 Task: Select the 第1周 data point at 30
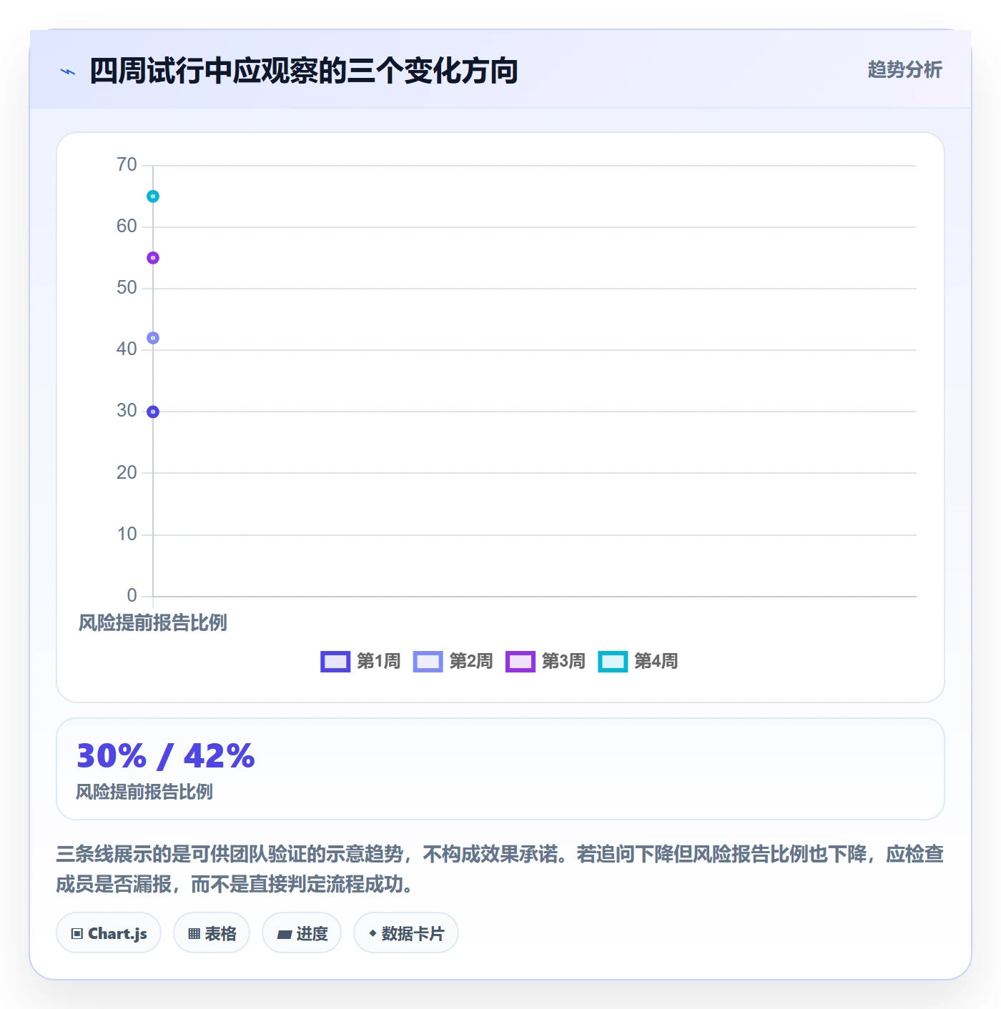pos(153,412)
